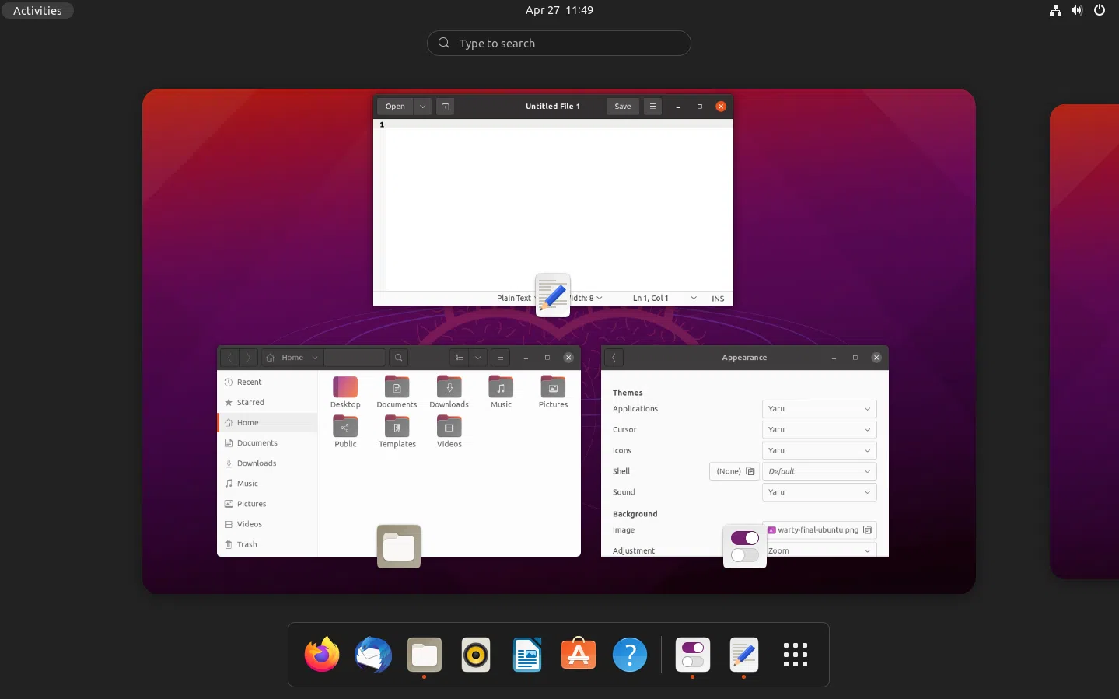Open the warty-final-ubuntu.png background chooser
This screenshot has width=1119, height=699.
click(819, 529)
